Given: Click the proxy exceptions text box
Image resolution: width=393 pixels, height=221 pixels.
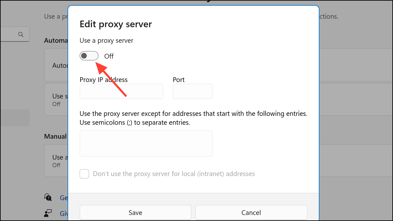Looking at the screenshot, I should [146, 143].
